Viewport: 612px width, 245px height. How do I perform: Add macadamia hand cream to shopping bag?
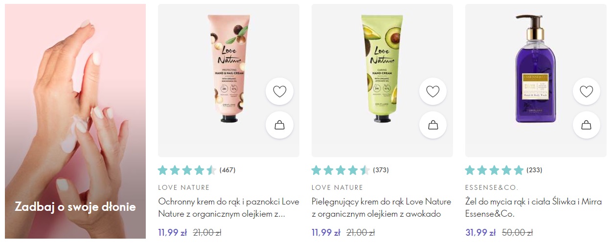[x=279, y=125]
